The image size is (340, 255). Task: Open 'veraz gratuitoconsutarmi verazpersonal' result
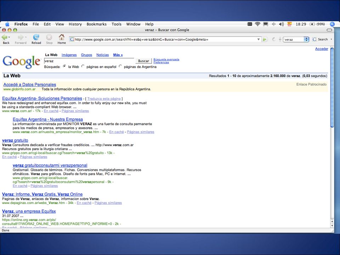click(x=50, y=165)
